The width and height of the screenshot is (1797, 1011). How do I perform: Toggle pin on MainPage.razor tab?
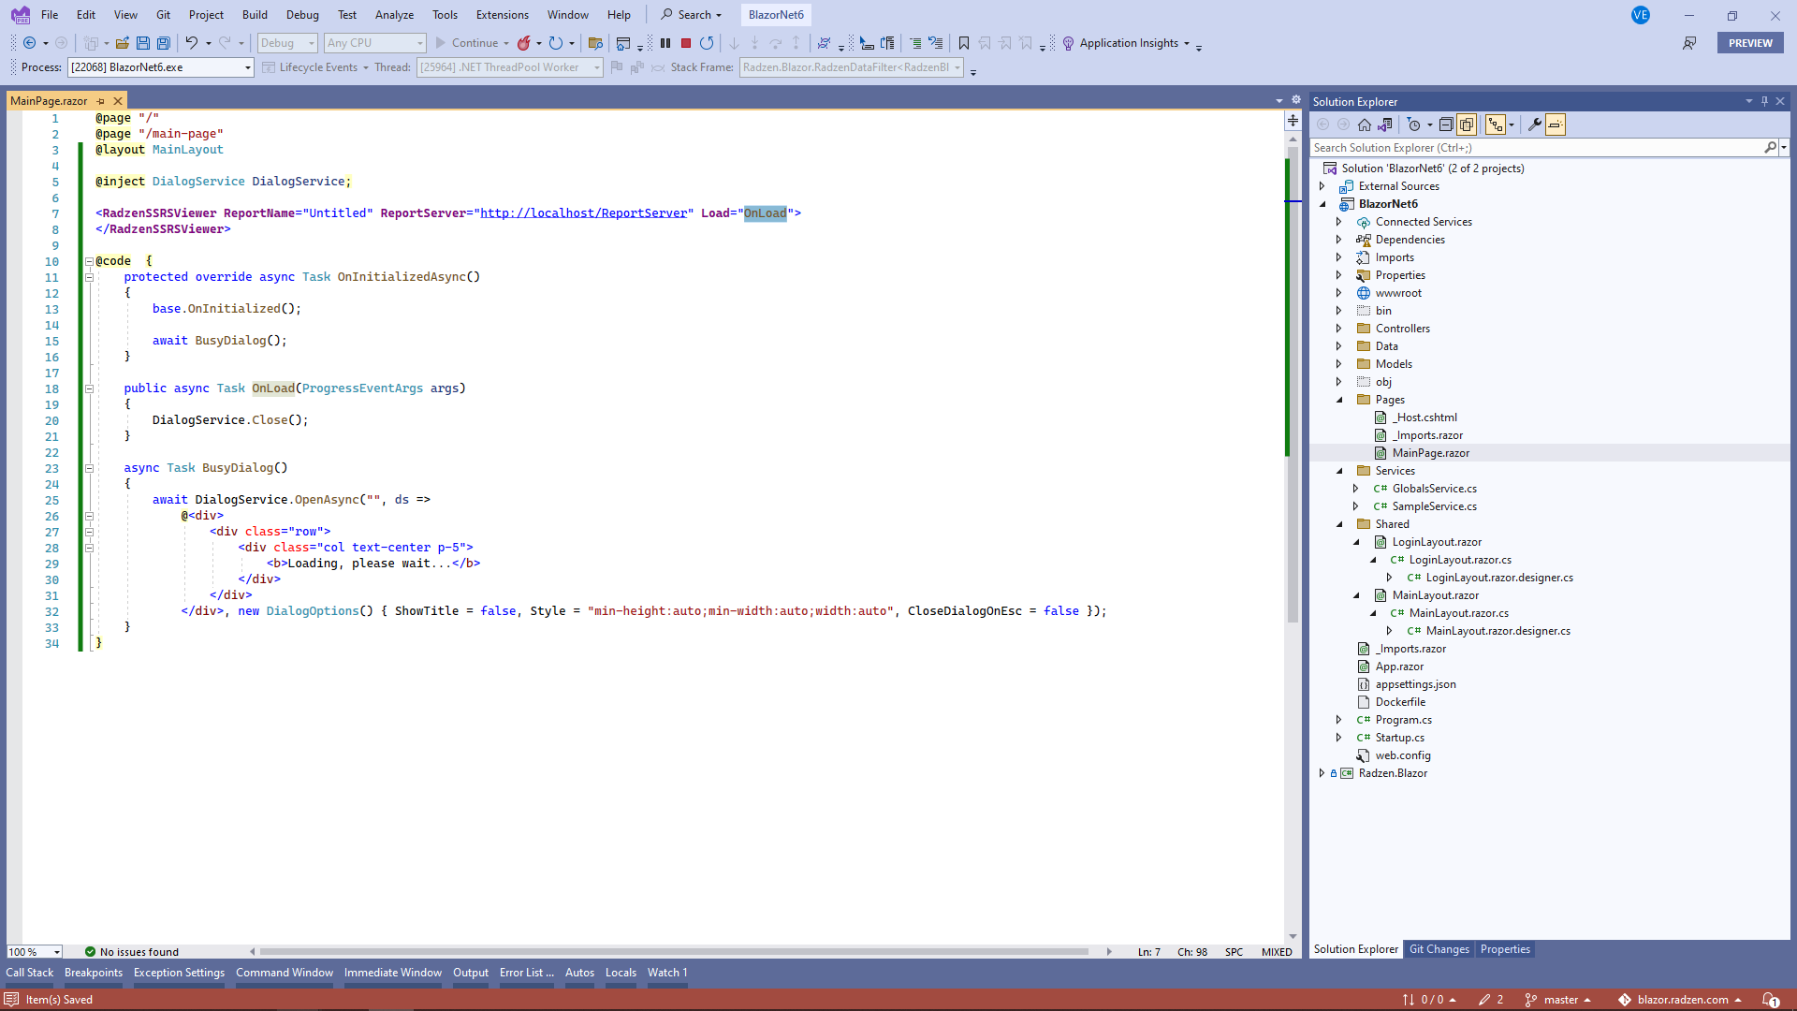click(x=101, y=101)
